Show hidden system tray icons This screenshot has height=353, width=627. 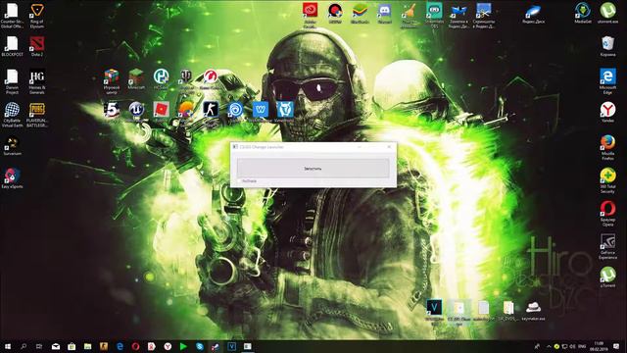[549, 346]
